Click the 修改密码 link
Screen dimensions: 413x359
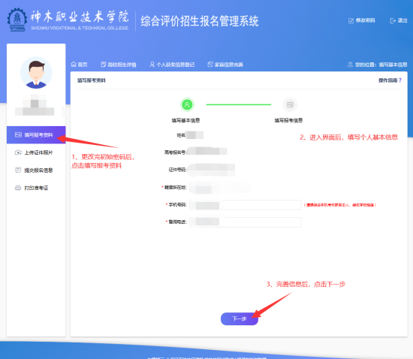click(365, 20)
